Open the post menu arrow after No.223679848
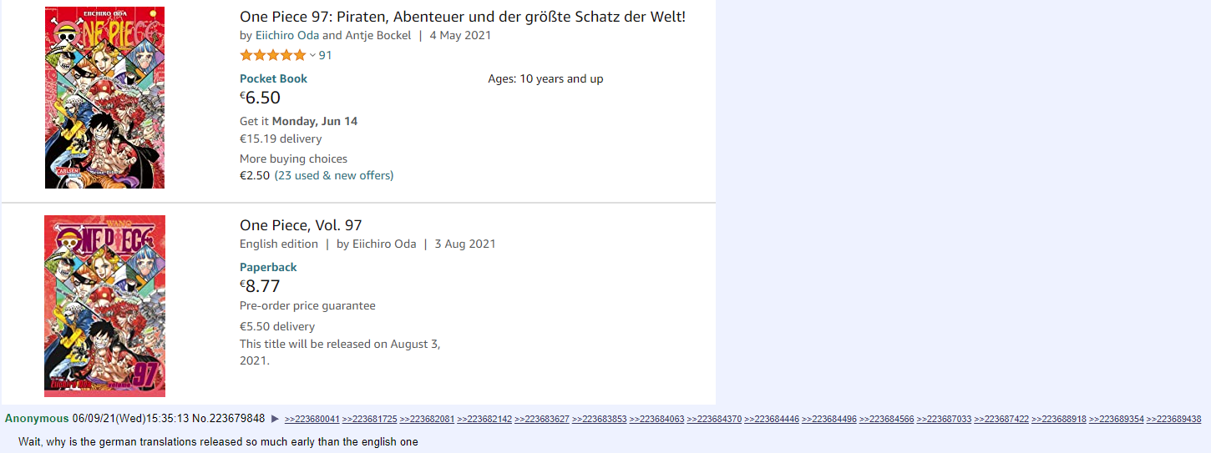Image resolution: width=1211 pixels, height=453 pixels. pos(275,419)
